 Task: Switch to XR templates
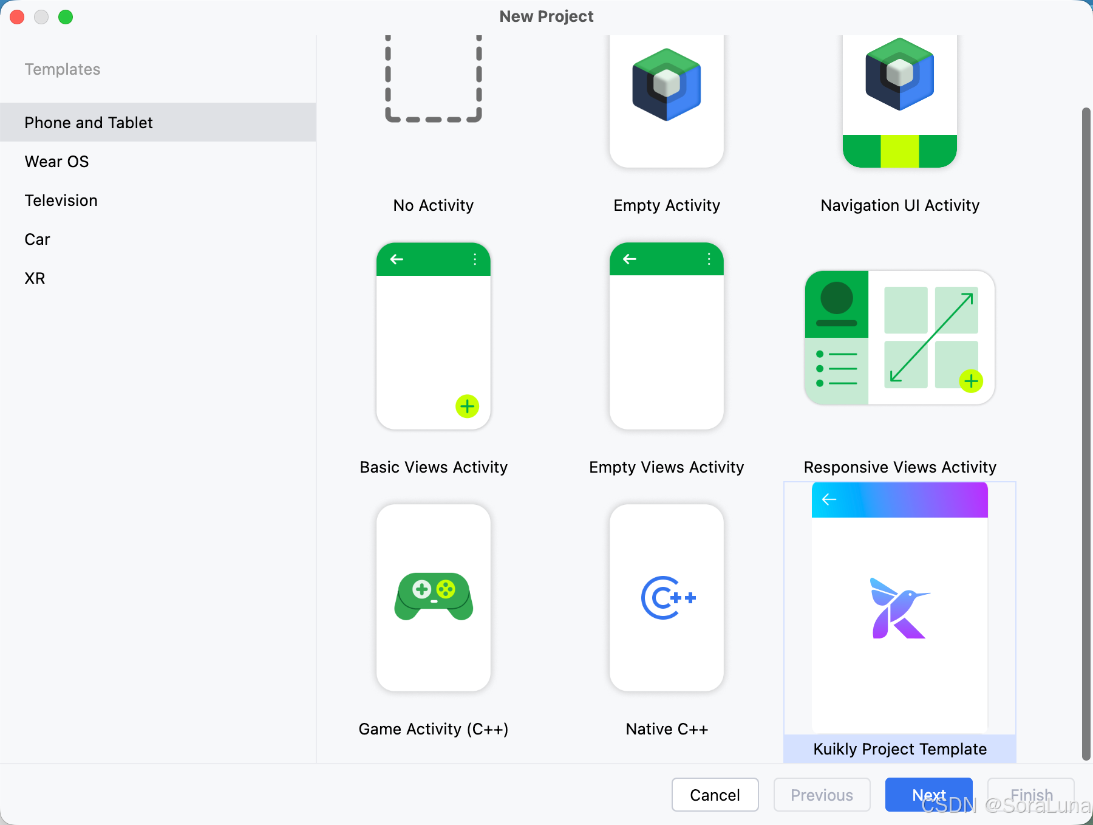[158, 278]
